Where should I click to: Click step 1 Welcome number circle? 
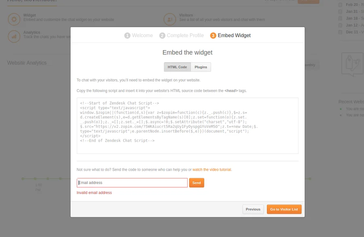(x=127, y=36)
